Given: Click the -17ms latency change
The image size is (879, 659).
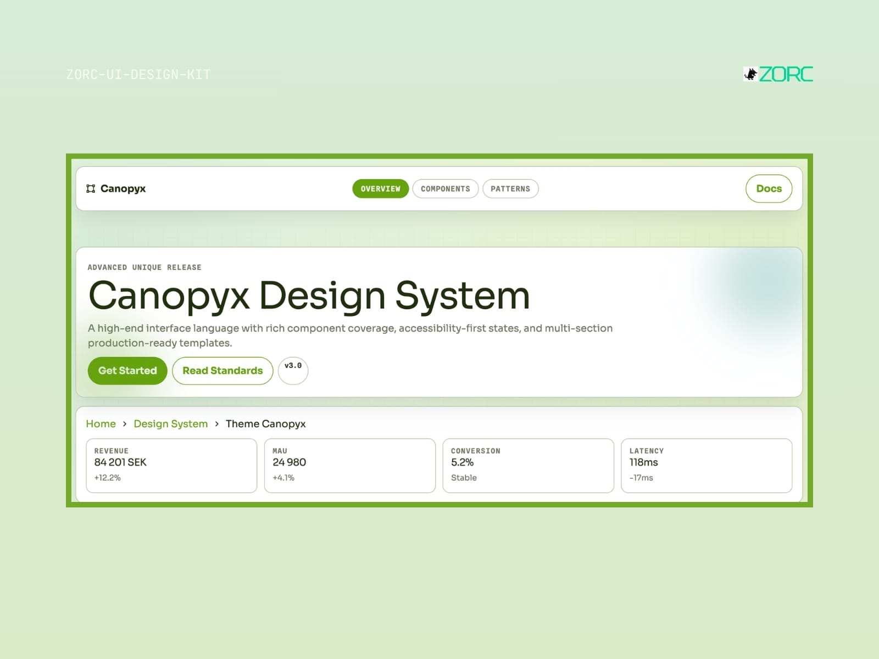Looking at the screenshot, I should (641, 478).
